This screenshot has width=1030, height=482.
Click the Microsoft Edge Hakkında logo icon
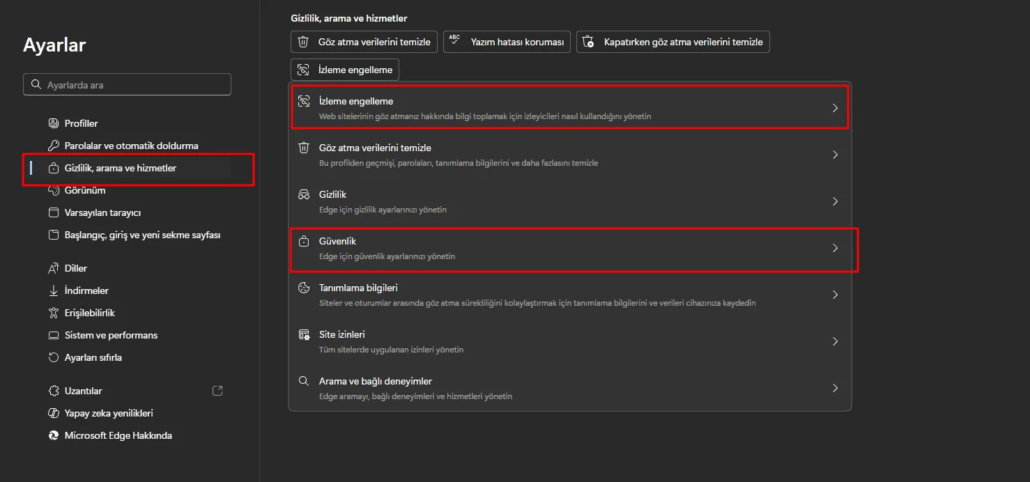click(54, 435)
